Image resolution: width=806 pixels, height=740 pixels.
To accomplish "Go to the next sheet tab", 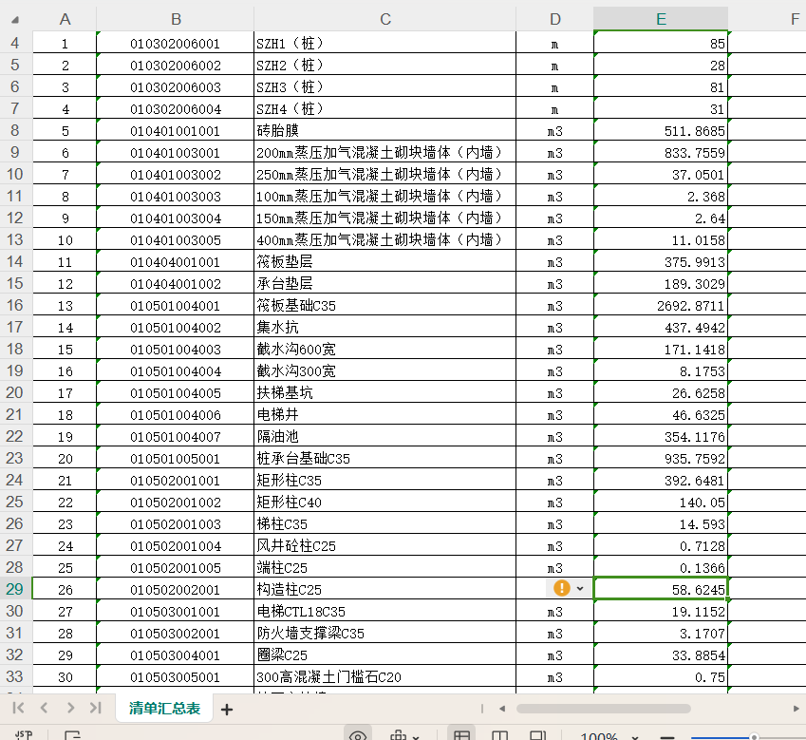I will (x=70, y=708).
